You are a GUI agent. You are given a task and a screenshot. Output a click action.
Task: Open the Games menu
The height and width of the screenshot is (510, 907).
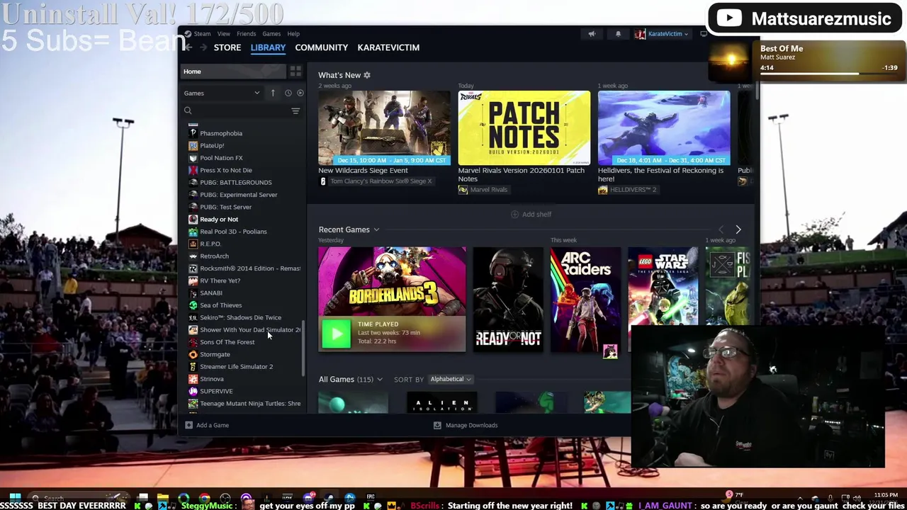(271, 34)
